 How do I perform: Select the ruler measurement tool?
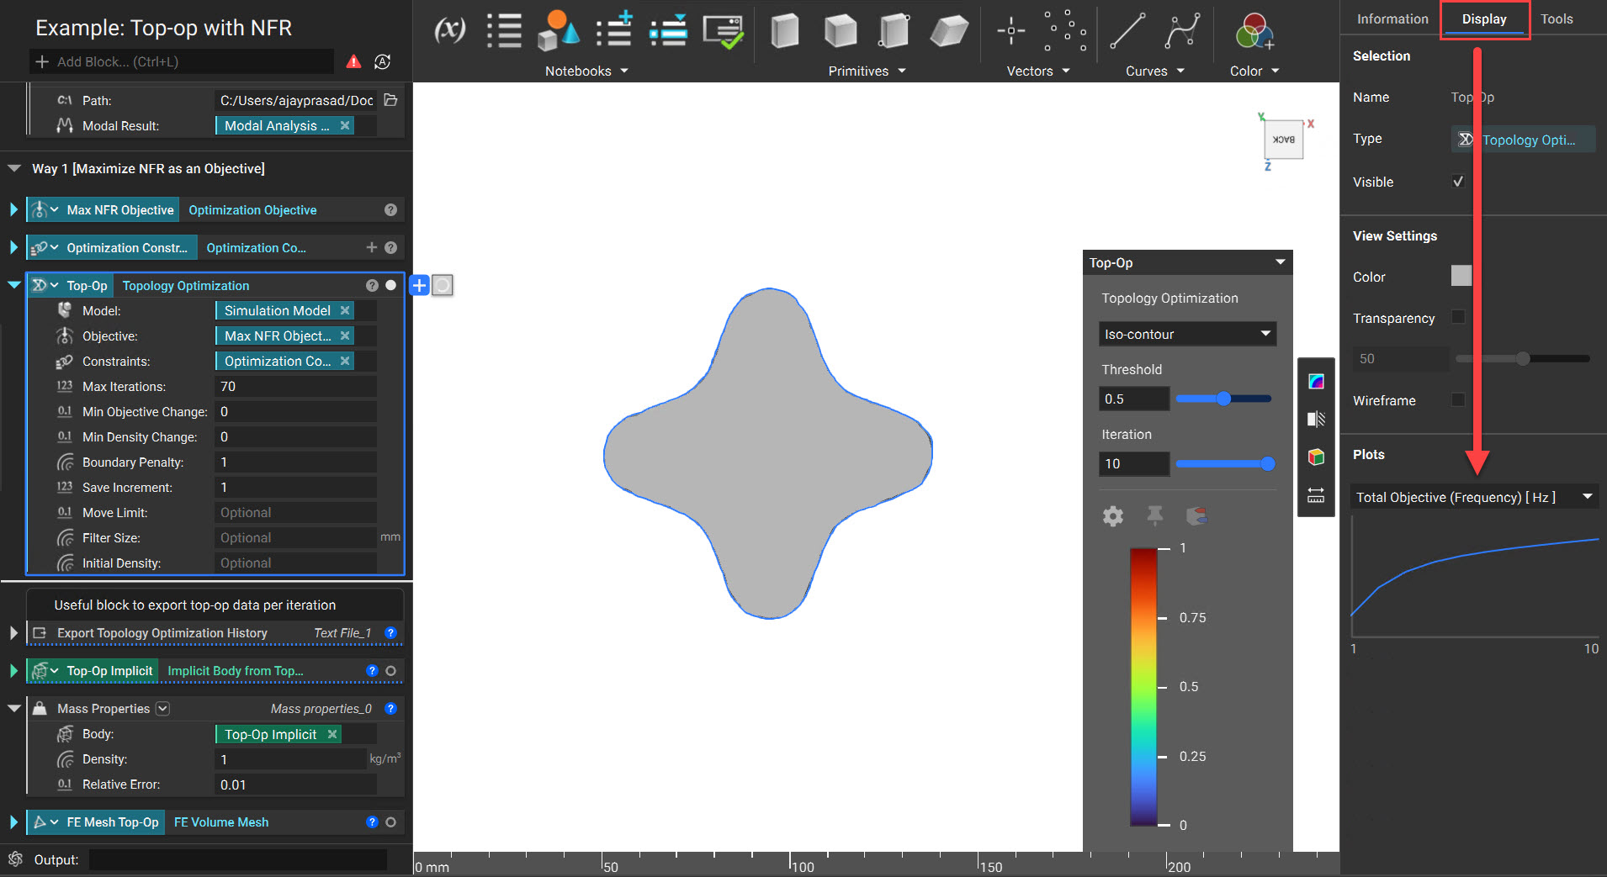click(1316, 495)
